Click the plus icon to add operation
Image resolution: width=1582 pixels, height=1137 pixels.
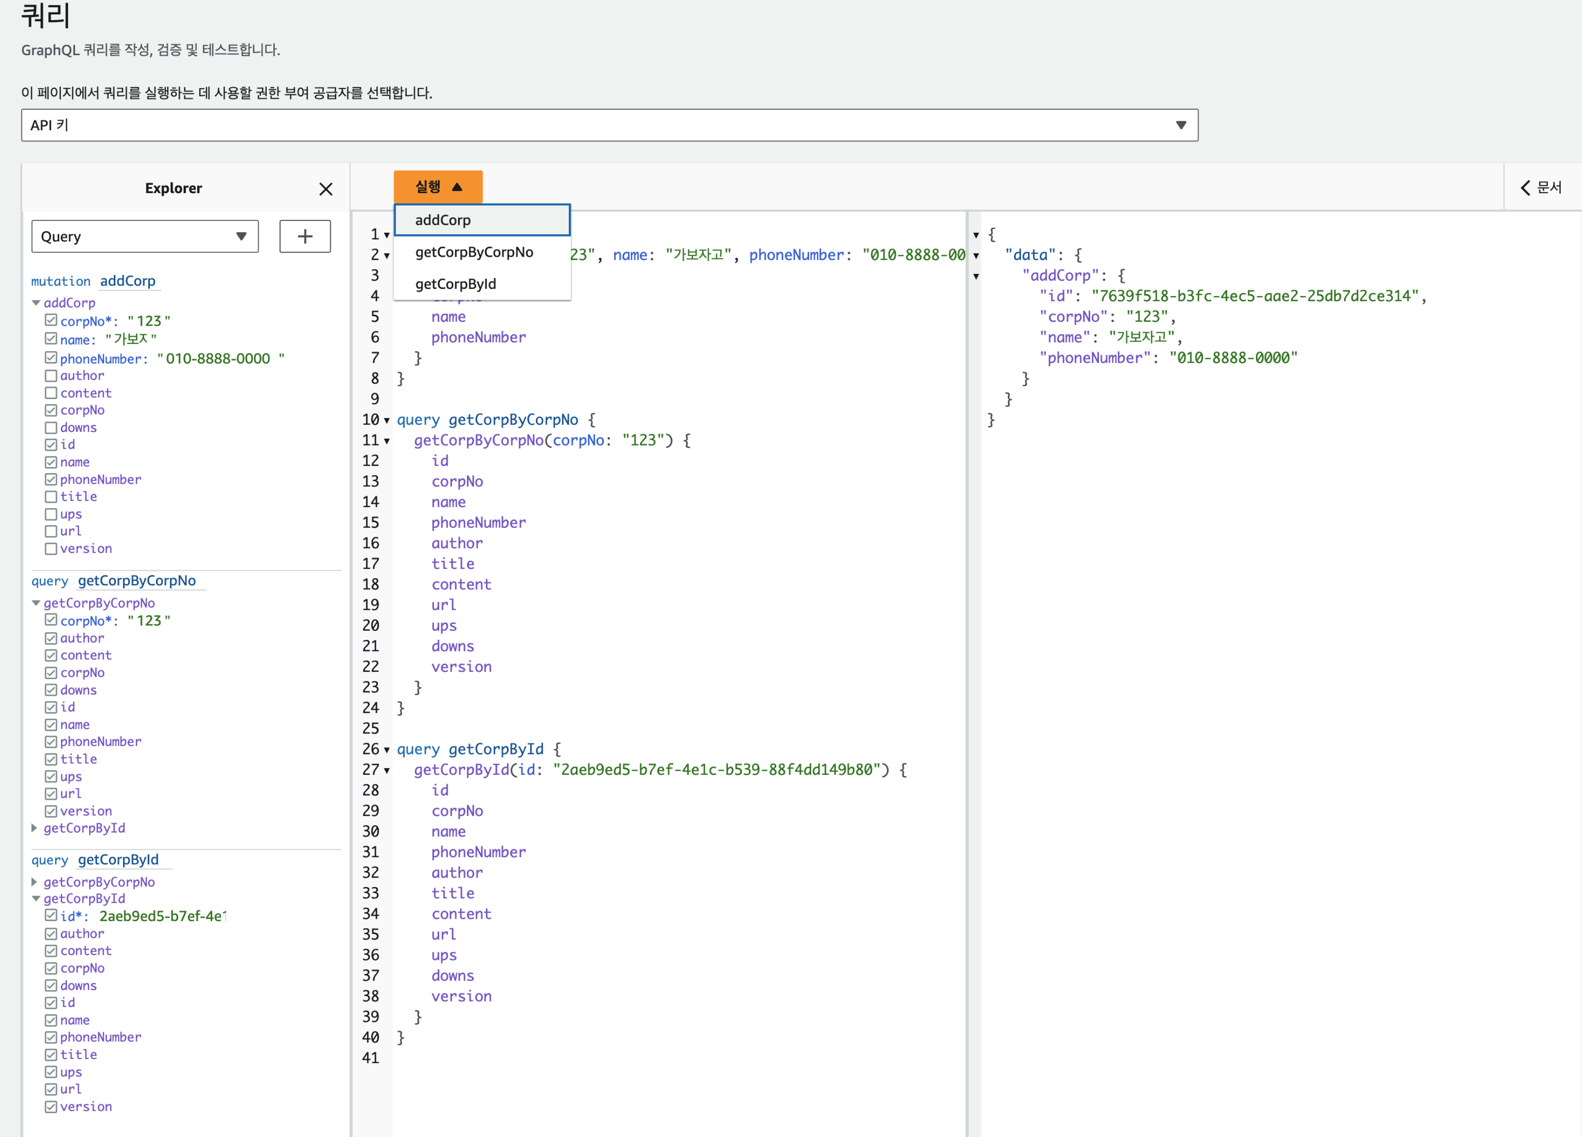[x=305, y=237]
